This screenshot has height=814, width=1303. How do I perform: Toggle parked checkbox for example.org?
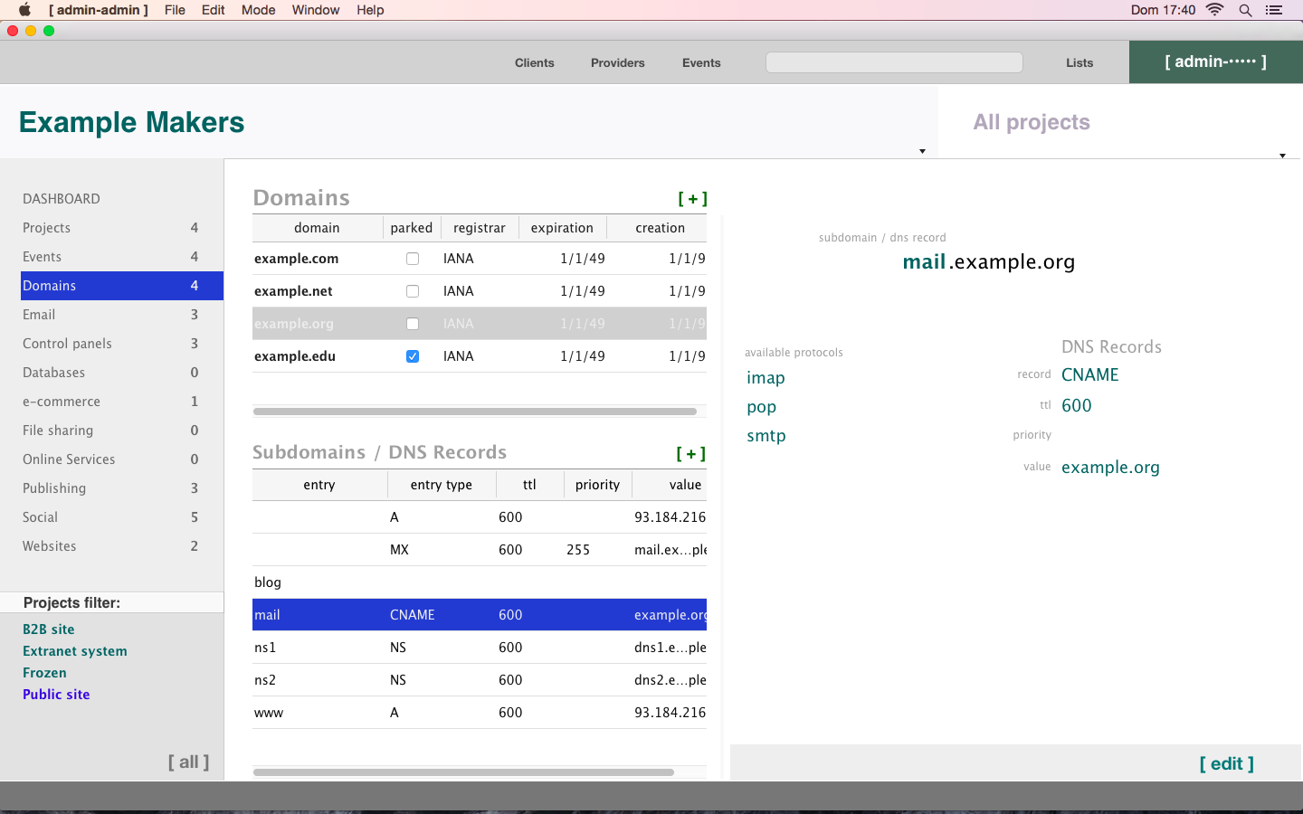[413, 324]
